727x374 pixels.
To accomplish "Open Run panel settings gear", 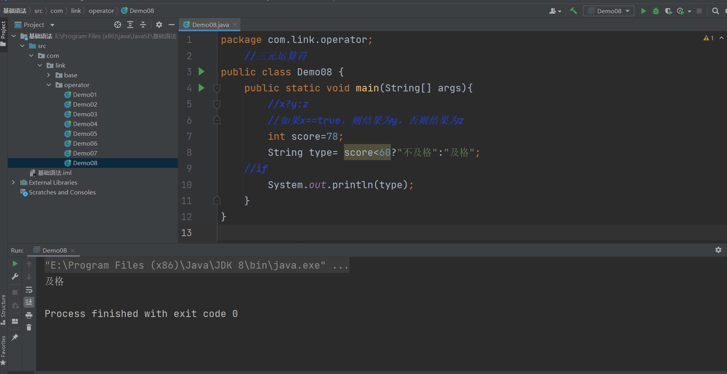I will pyautogui.click(x=718, y=250).
